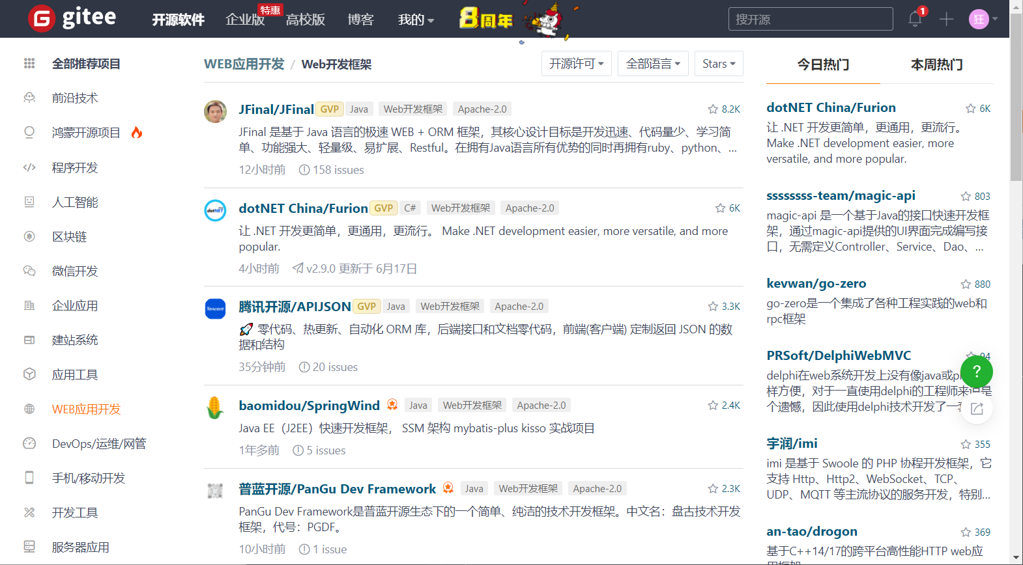This screenshot has width=1023, height=565.
Task: Click the Gitee logo
Action: pos(72,18)
